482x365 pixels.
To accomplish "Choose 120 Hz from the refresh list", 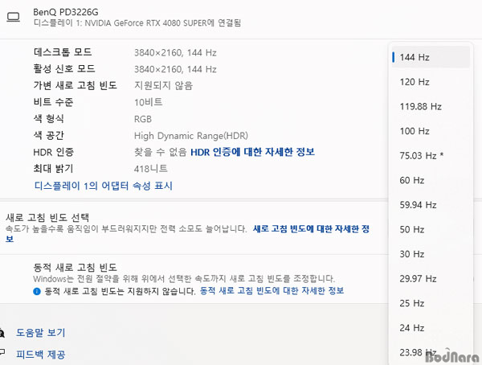I will [431, 82].
